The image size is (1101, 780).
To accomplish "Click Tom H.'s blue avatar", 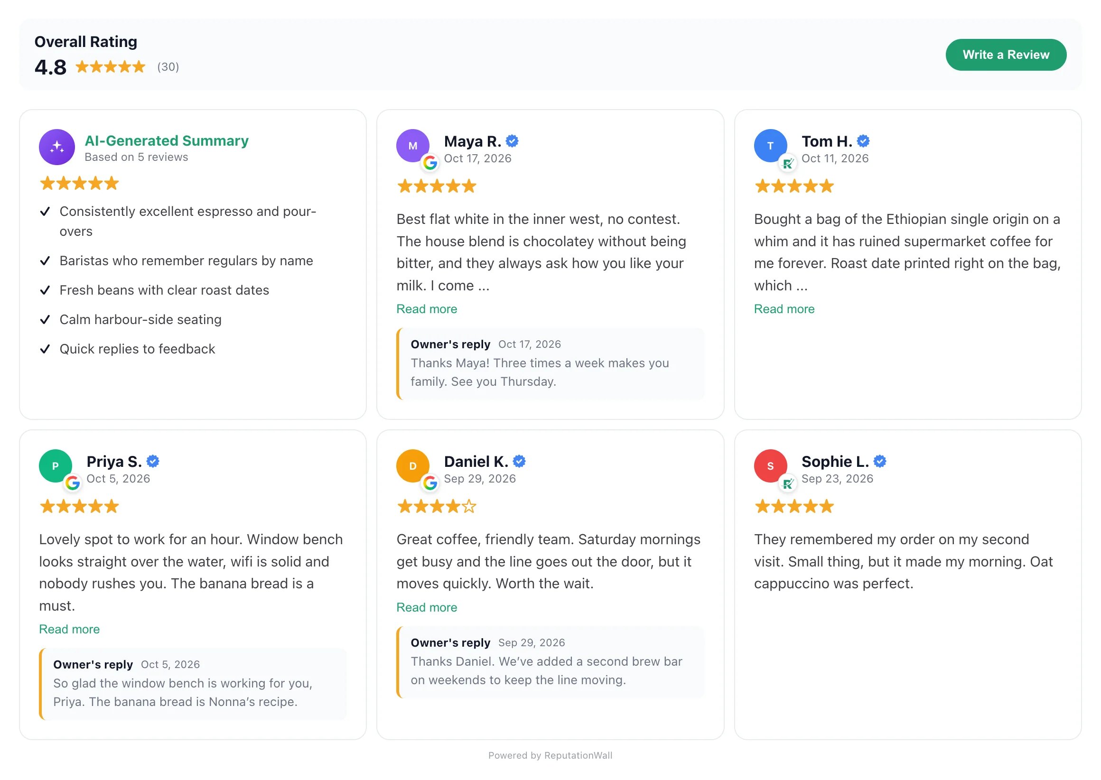I will [x=770, y=146].
